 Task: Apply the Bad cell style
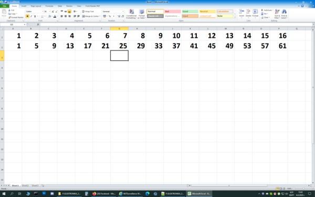coord(173,12)
